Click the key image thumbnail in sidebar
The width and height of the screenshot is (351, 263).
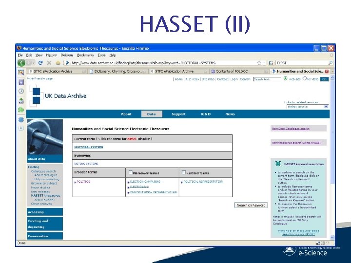point(45,137)
